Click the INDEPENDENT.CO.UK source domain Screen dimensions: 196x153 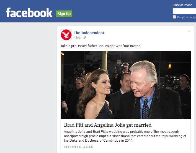pyautogui.click(x=78, y=147)
